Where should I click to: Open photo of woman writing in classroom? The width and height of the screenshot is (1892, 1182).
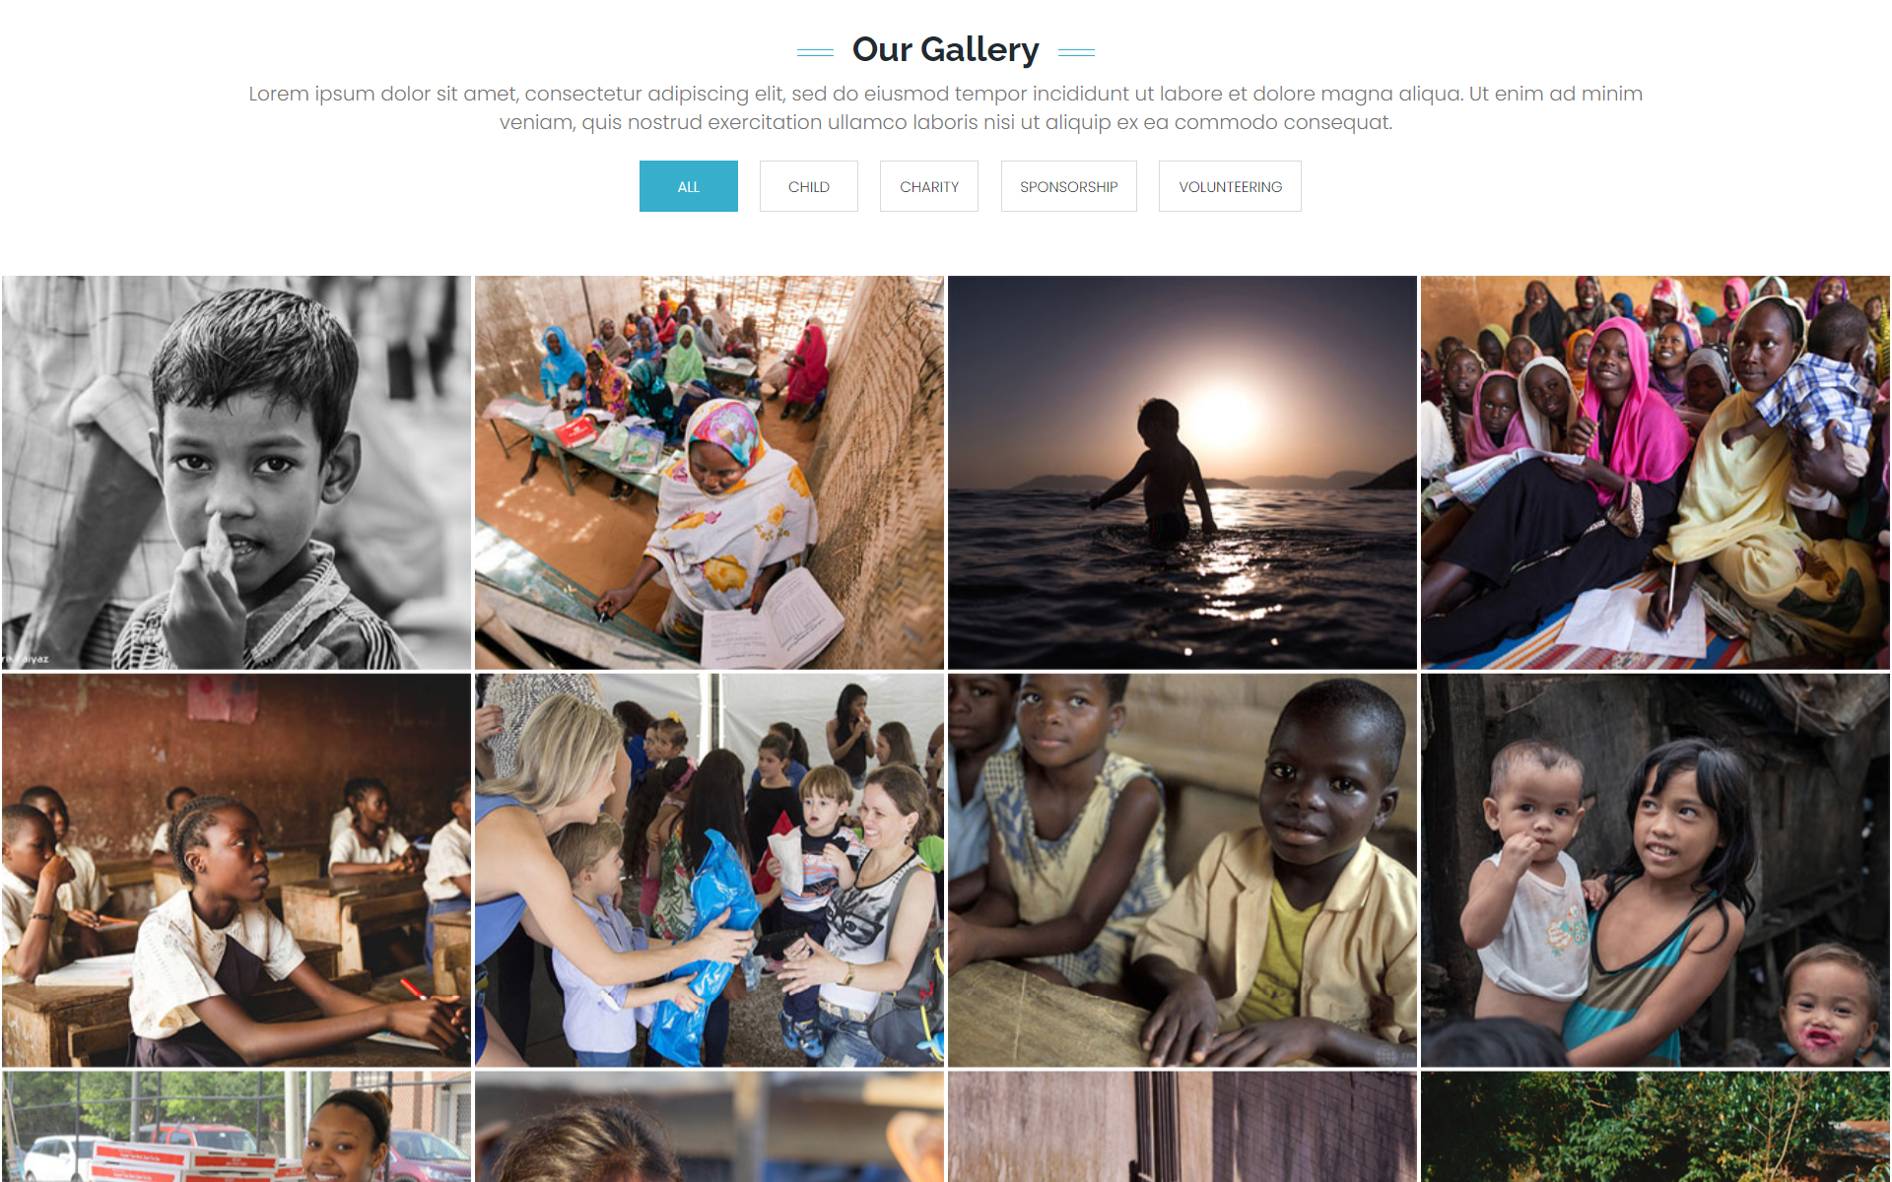coord(709,473)
